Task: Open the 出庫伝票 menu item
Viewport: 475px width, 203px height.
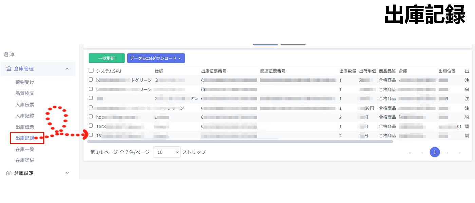Action: [x=25, y=127]
